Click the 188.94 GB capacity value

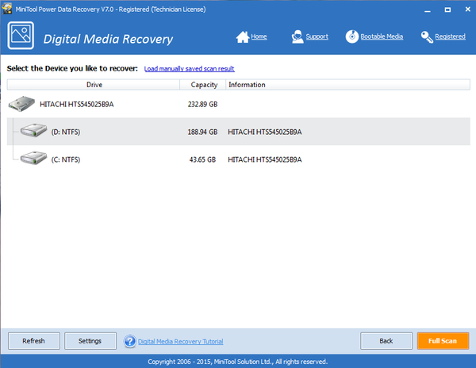[202, 132]
